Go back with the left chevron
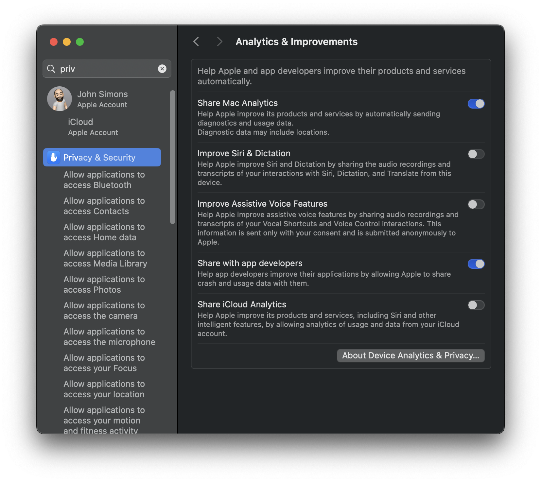 coord(196,42)
